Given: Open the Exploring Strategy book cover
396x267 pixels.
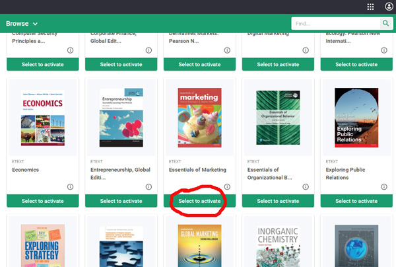Looking at the screenshot, I should click(43, 246).
